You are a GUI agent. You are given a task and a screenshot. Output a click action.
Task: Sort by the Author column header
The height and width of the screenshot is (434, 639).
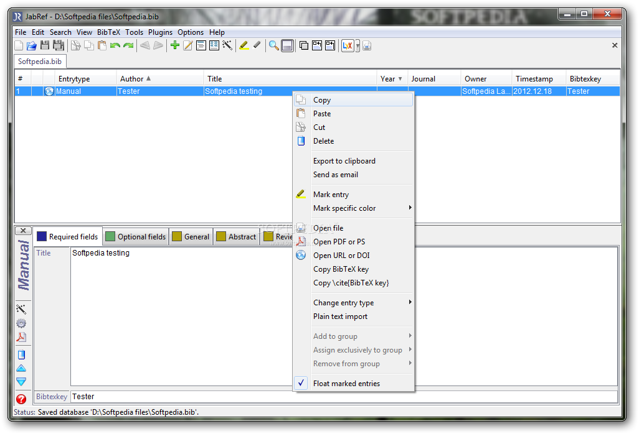[159, 79]
